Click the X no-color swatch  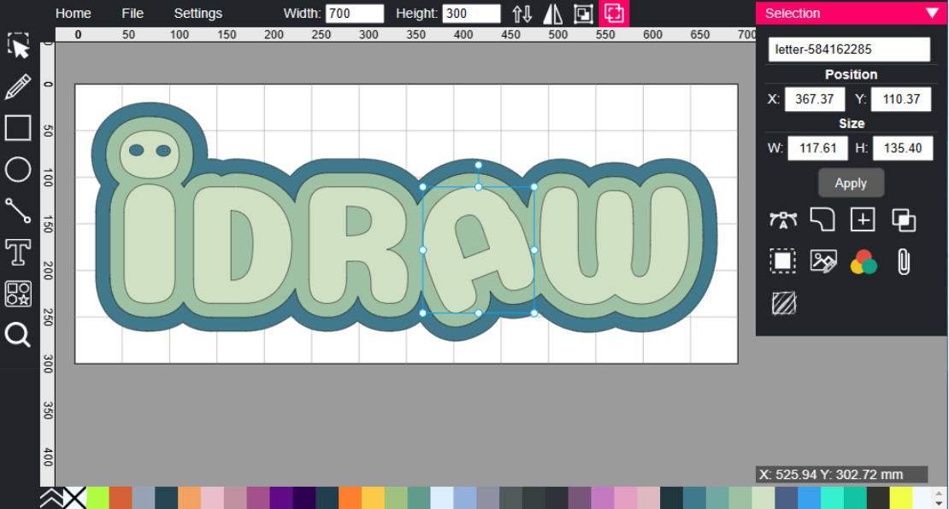[75, 495]
